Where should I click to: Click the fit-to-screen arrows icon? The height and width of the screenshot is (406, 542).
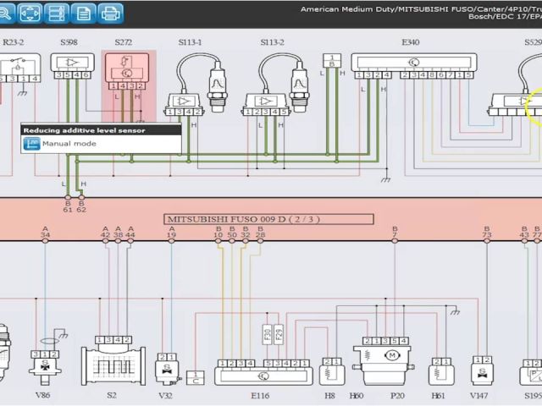[x=30, y=13]
